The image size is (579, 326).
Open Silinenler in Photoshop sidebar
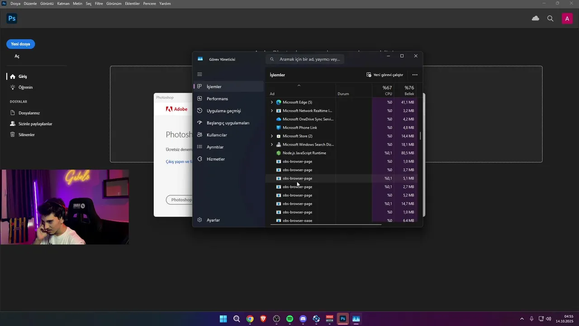coord(26,134)
